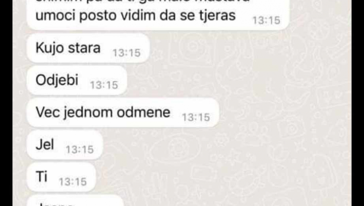The image size is (364, 206).
Task: Select the "Ti" message bubble
Action: (61, 177)
